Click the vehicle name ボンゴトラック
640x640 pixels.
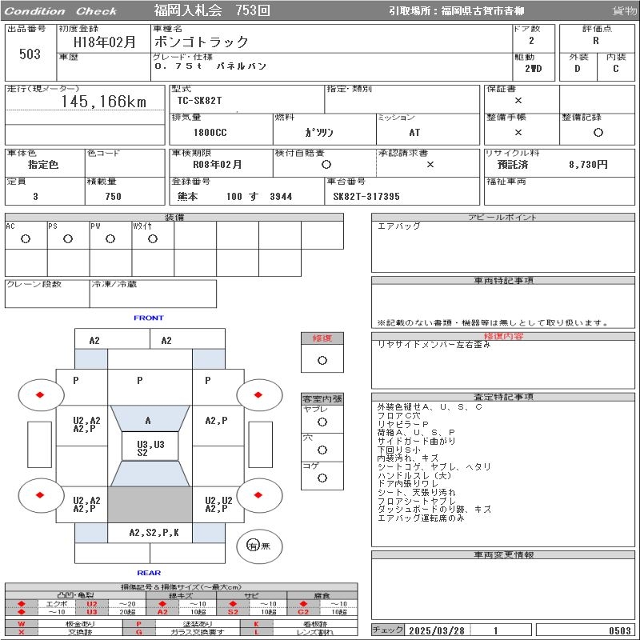click(x=202, y=42)
